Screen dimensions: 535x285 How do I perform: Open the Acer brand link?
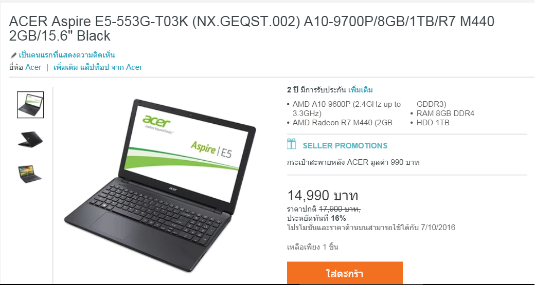coord(33,67)
